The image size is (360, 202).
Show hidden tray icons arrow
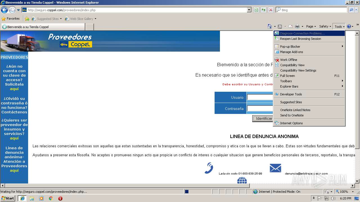tap(314, 198)
